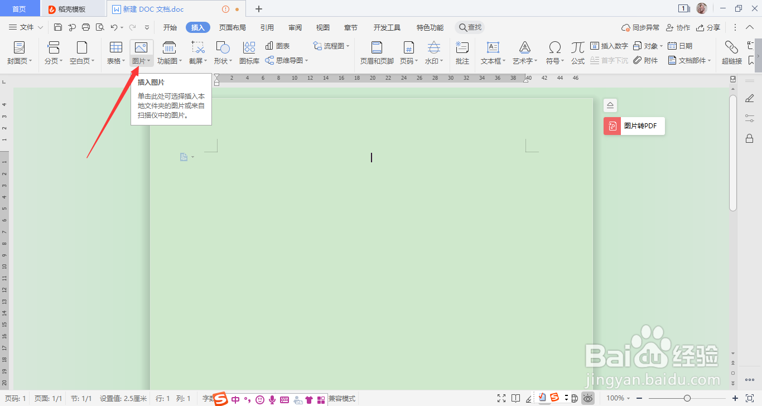762x406 pixels.
Task: Click the collapse arrow button above 图片转PDF
Action: [x=610, y=105]
